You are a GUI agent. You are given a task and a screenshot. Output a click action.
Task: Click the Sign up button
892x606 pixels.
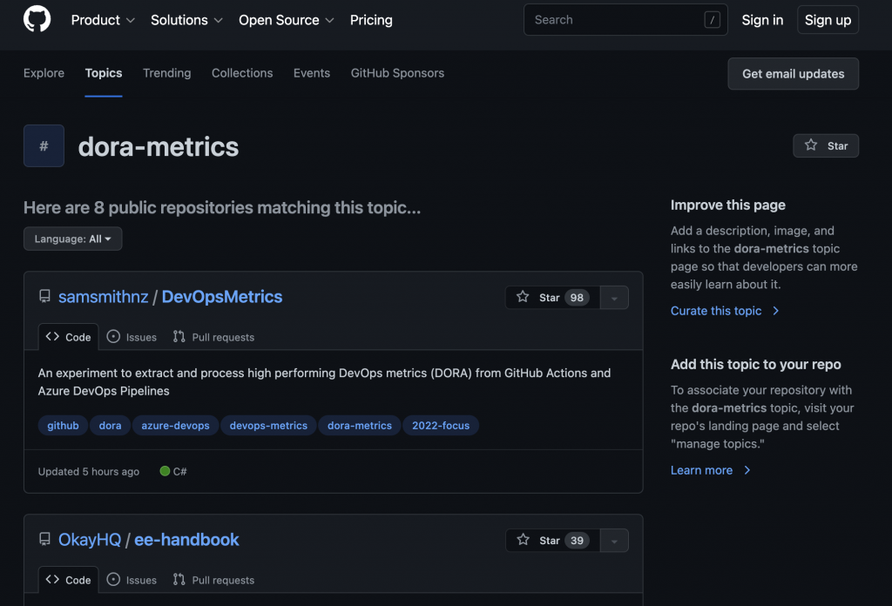coord(828,20)
